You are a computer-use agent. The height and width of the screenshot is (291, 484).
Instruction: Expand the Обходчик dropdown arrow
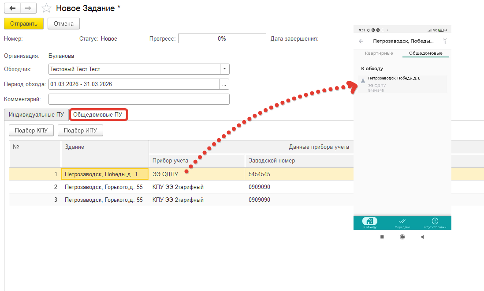(225, 69)
